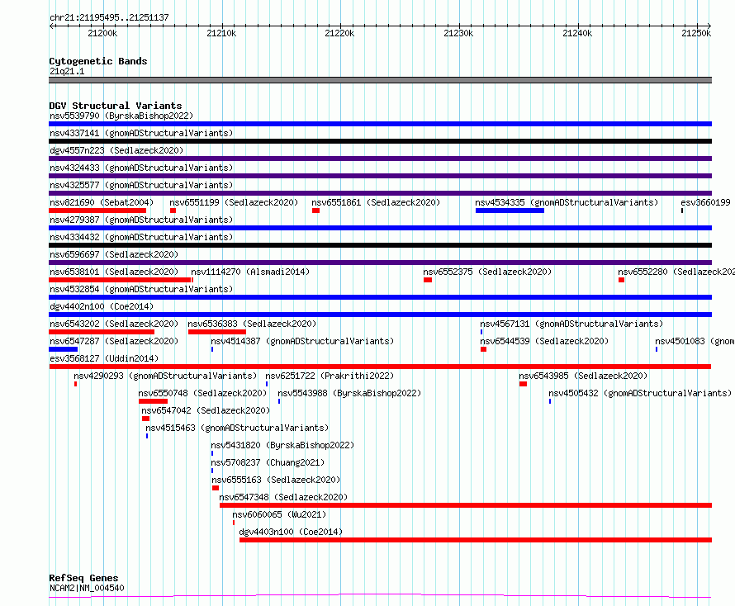Image resolution: width=735 pixels, height=606 pixels.
Task: Click the magenta NCAM2 gene track line
Action: tap(380, 596)
